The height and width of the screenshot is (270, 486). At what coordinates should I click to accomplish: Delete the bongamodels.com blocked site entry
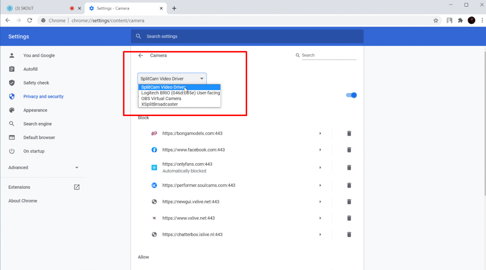tap(349, 133)
